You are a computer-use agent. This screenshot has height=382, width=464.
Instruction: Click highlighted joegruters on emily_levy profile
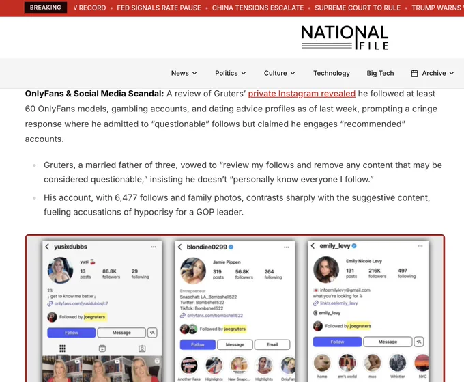pyautogui.click(x=360, y=326)
